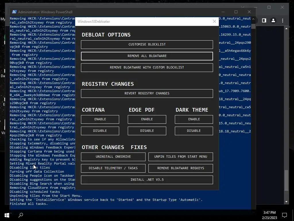Close the Windows10Debloater dialog
The image size is (294, 221).
point(214,21)
